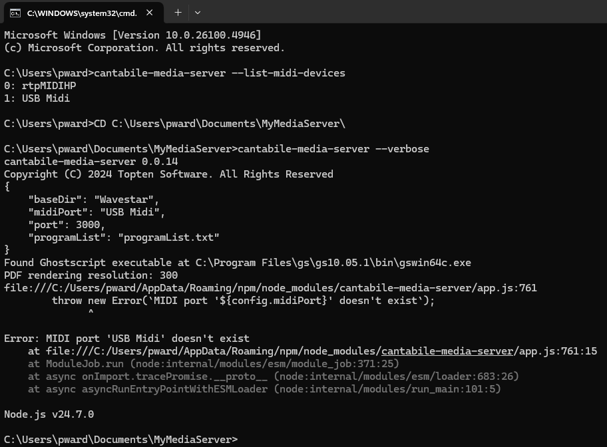Image resolution: width=607 pixels, height=447 pixels.
Task: Click the "Error: MIDI port" message line
Action: [126, 339]
